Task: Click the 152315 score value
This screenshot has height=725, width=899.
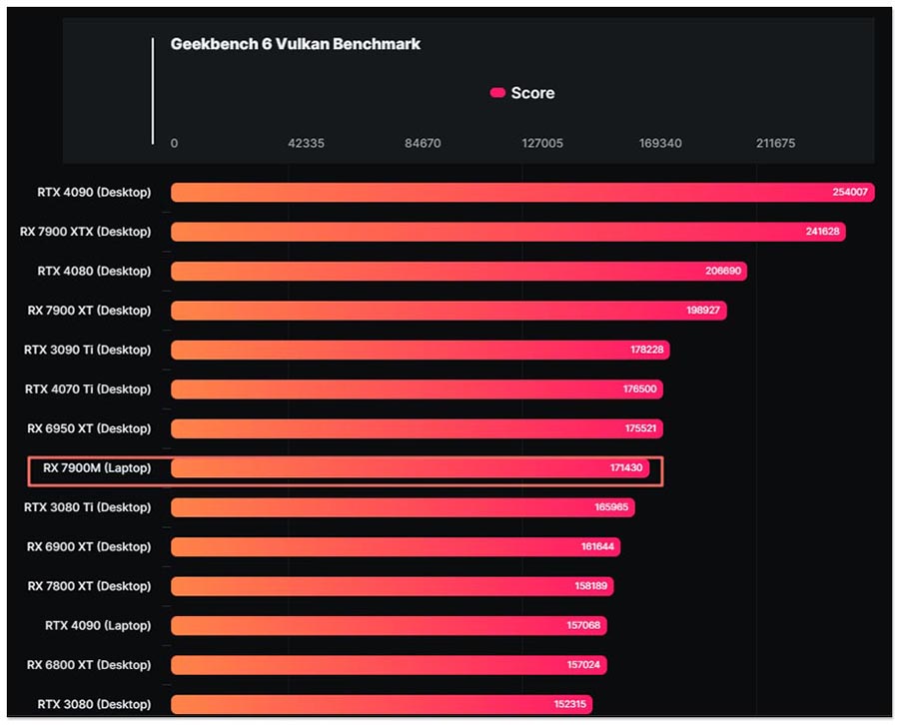Action: coord(570,704)
